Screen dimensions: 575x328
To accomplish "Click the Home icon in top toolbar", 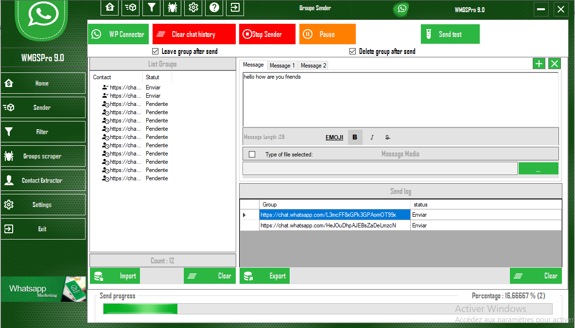I will point(109,7).
